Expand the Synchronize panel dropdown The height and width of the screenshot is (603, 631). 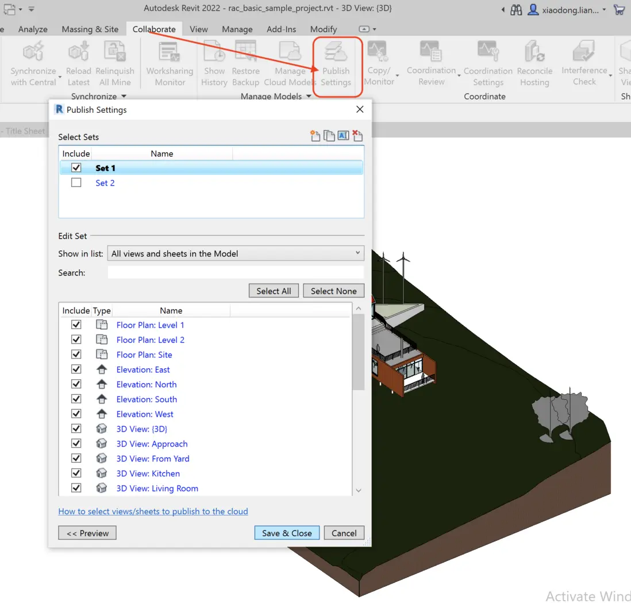(124, 97)
